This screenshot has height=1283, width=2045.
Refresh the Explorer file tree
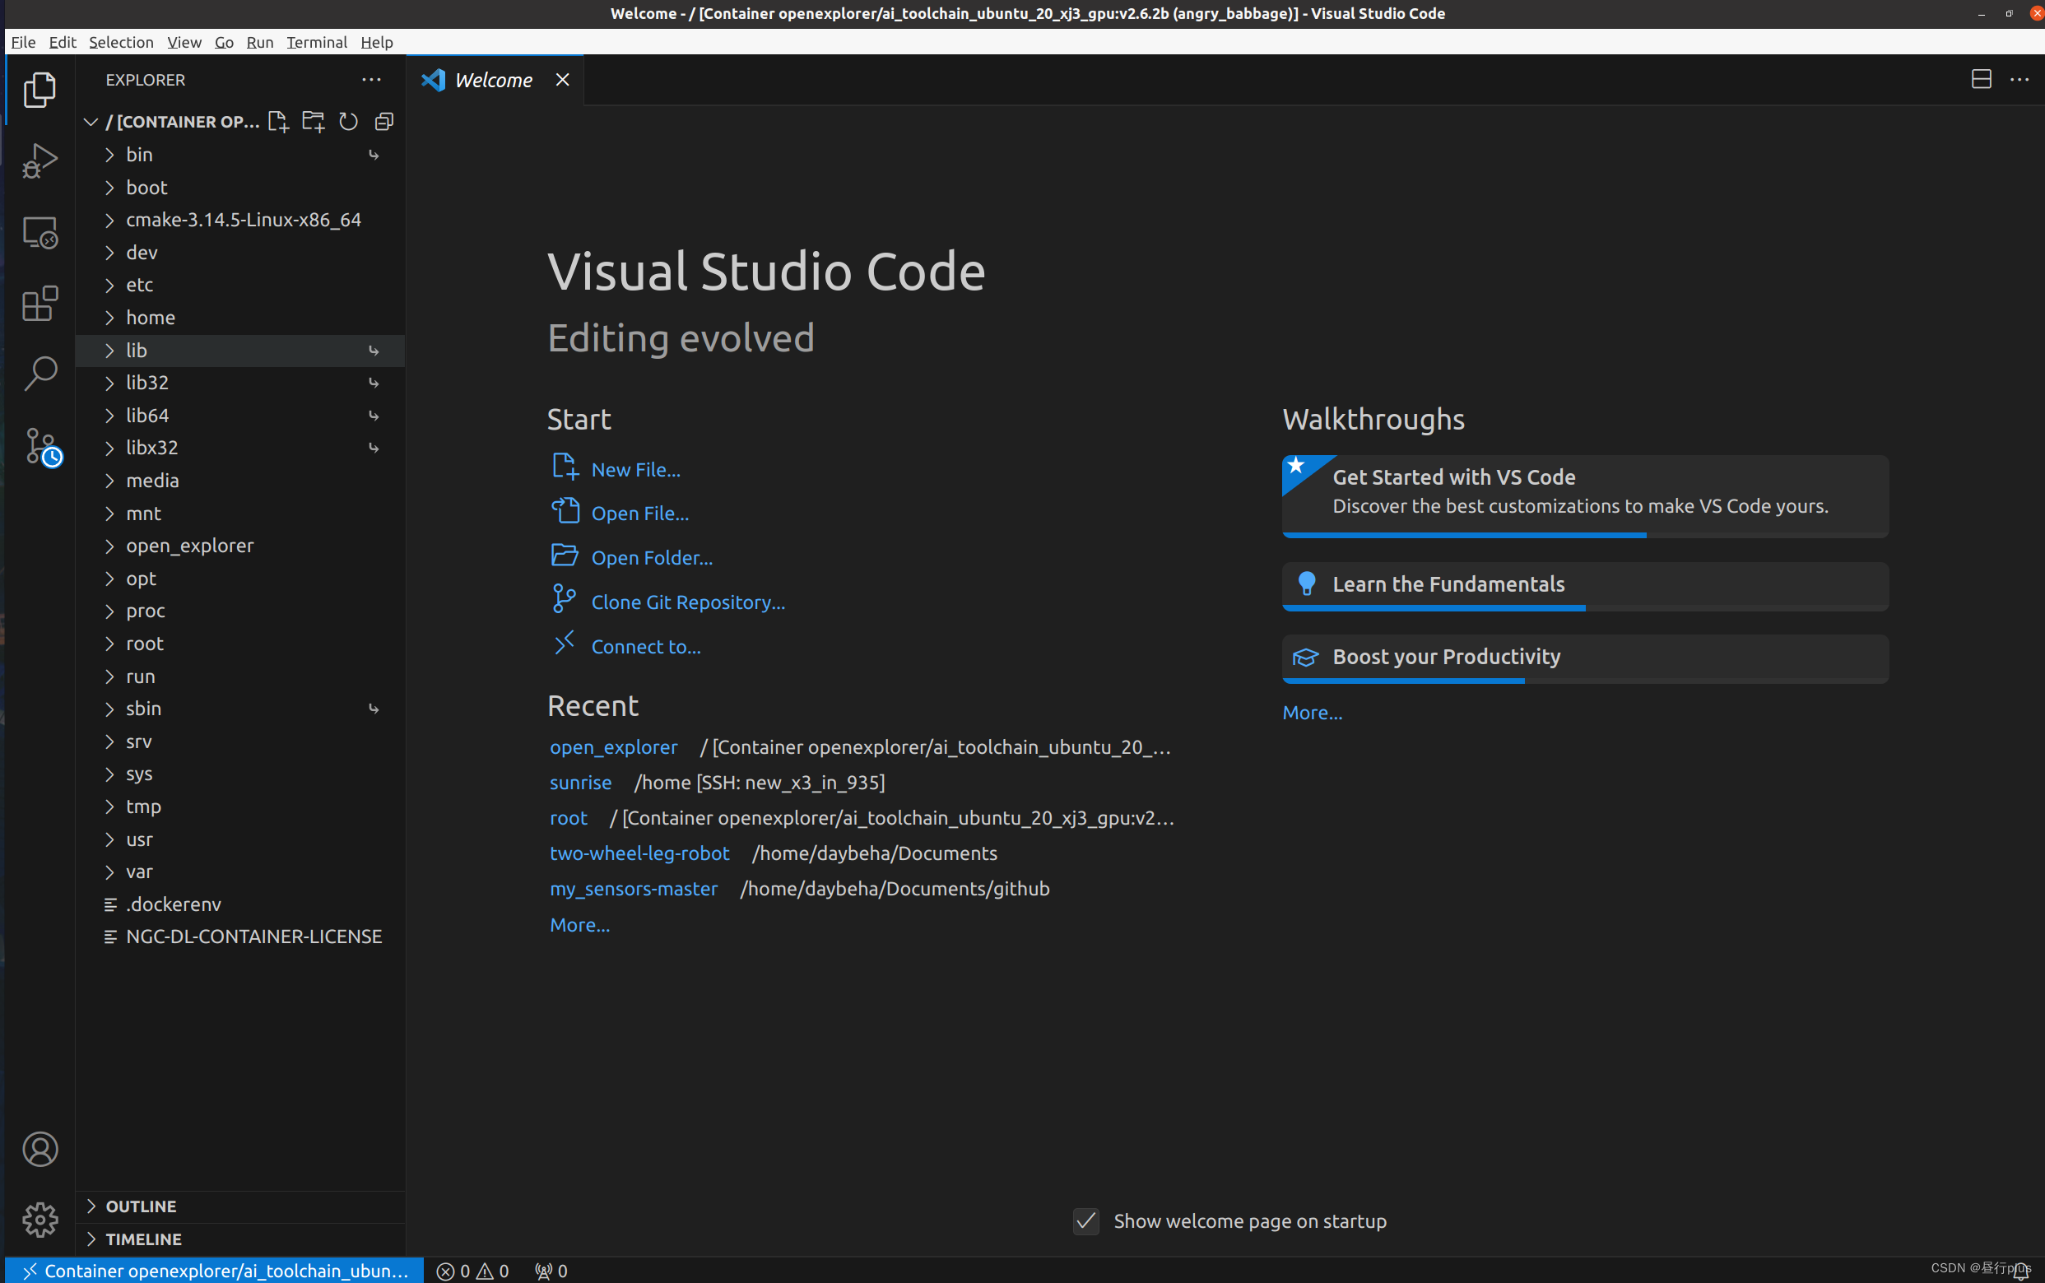[348, 121]
